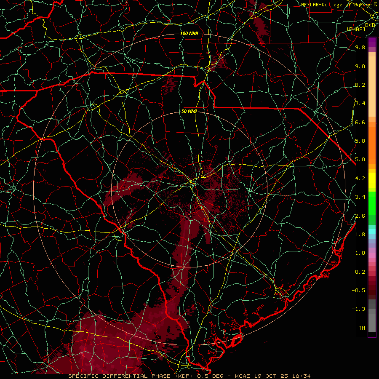Click the 5.0 value on the color scale
This screenshot has height=379, width=379.
tap(360, 160)
